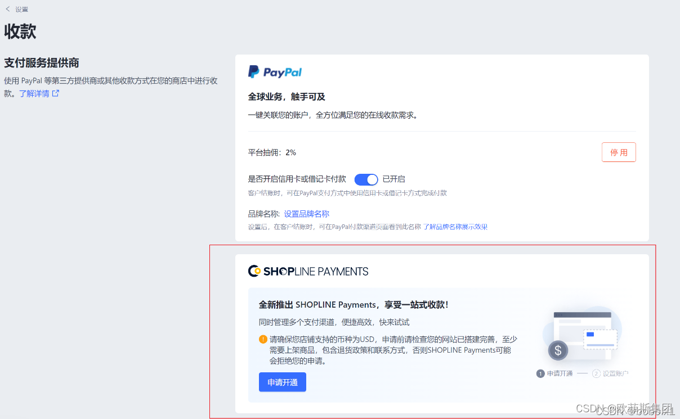Image resolution: width=680 pixels, height=419 pixels.
Task: Click the external-link icon beside 了解详情
Action: (56, 93)
